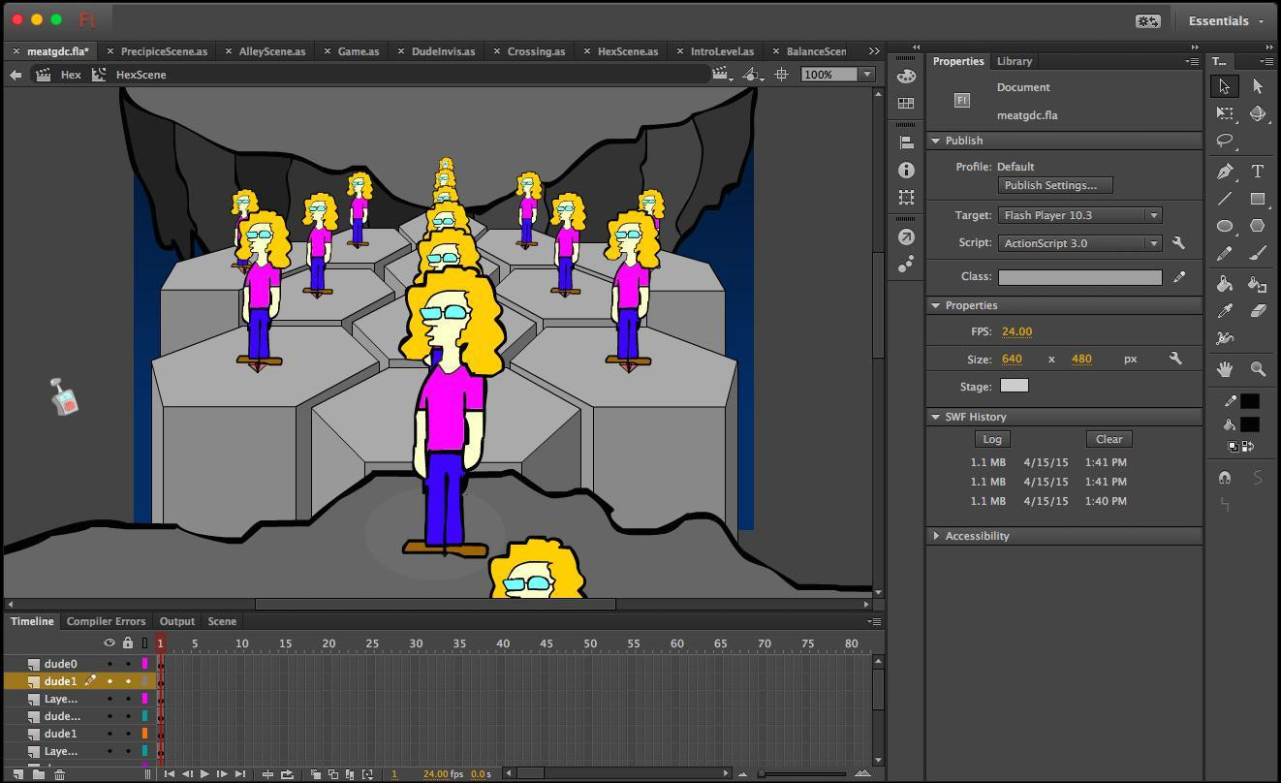Open the Target Flash Player dropdown

point(1079,215)
